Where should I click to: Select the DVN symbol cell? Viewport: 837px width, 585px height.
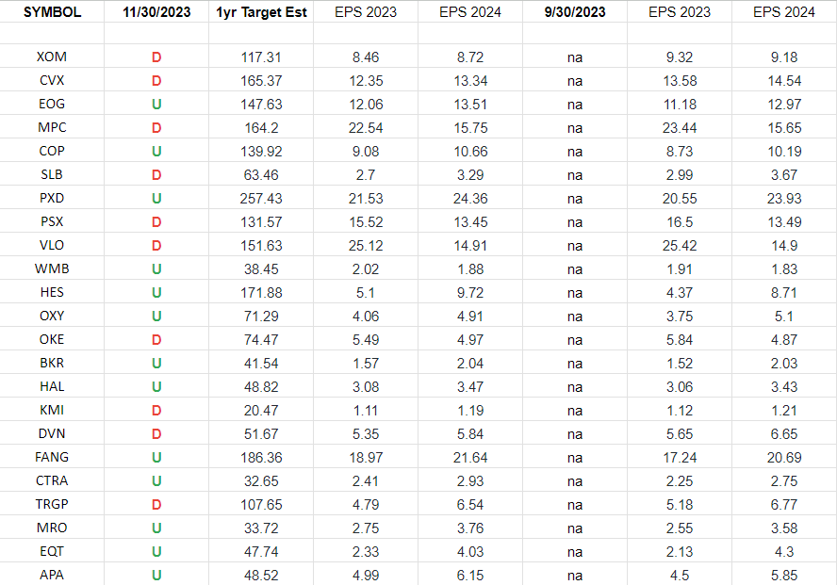[52, 433]
